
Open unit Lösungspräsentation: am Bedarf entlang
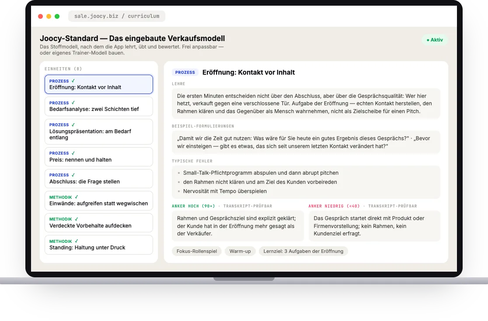pyautogui.click(x=99, y=131)
